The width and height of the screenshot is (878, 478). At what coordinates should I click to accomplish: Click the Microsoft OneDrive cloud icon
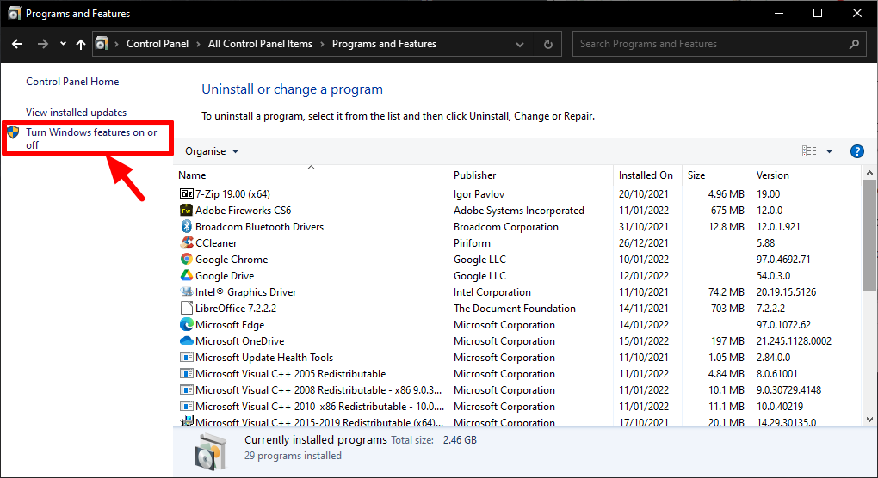tap(187, 340)
